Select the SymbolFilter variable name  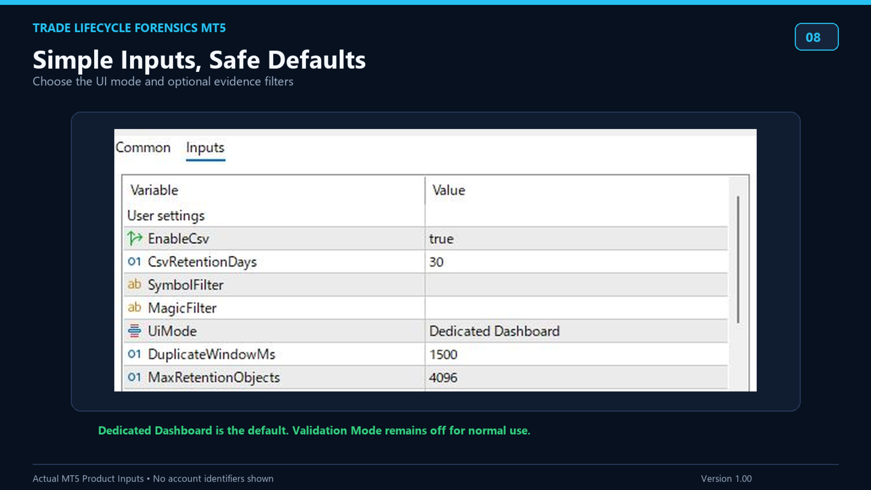click(186, 285)
